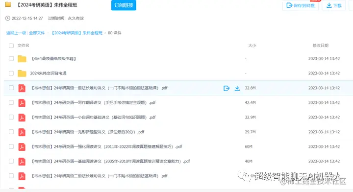Screen dimensions: 353x192
Task: Open the 【低价高质量纸质版书籍】 folder icon
Action: [22, 59]
